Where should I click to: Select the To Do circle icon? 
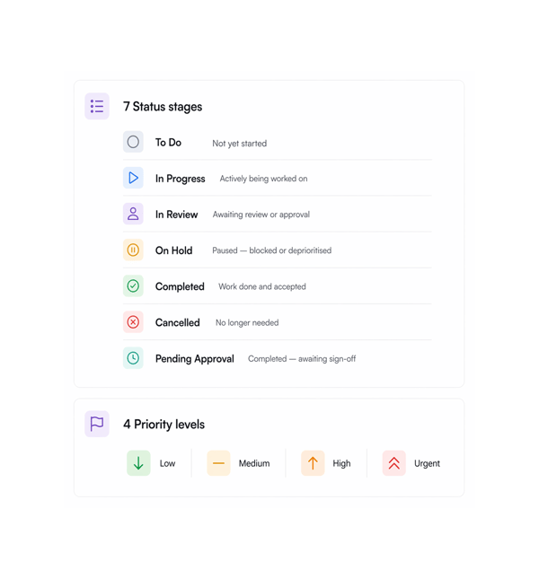tap(133, 142)
